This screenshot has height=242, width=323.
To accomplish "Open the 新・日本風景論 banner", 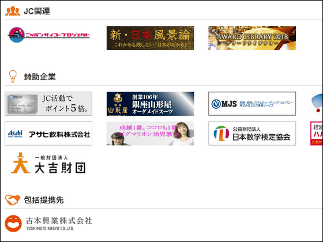I will (x=150, y=38).
